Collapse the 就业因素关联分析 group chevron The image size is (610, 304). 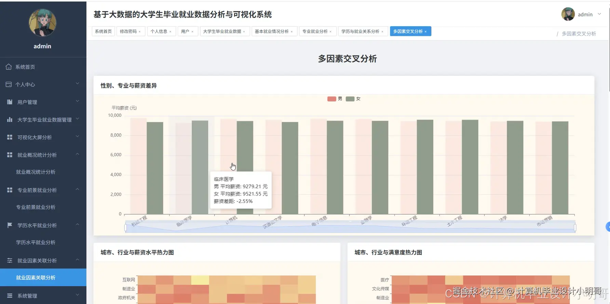tap(78, 260)
